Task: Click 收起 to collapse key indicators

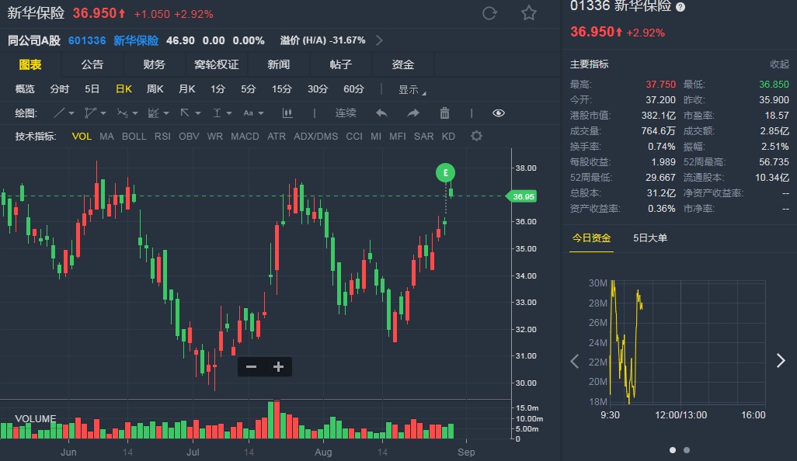Action: tap(778, 64)
